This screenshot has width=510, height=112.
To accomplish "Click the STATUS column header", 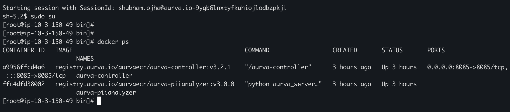I will [x=392, y=50].
